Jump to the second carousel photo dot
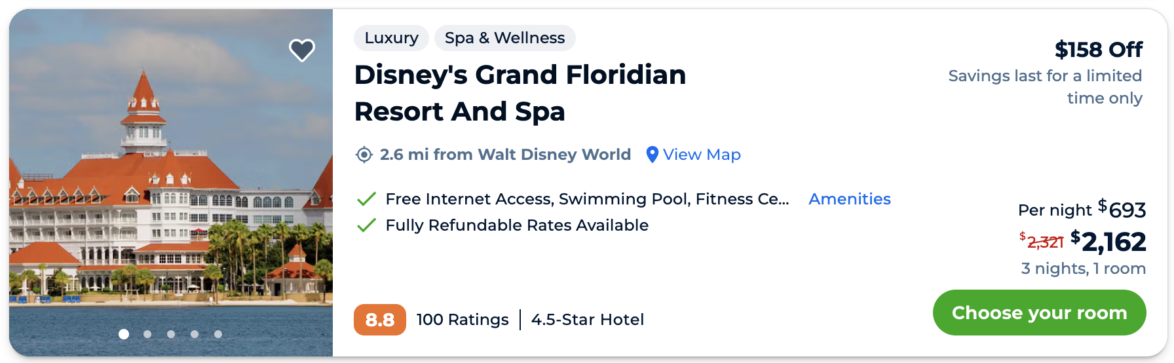 point(147,334)
